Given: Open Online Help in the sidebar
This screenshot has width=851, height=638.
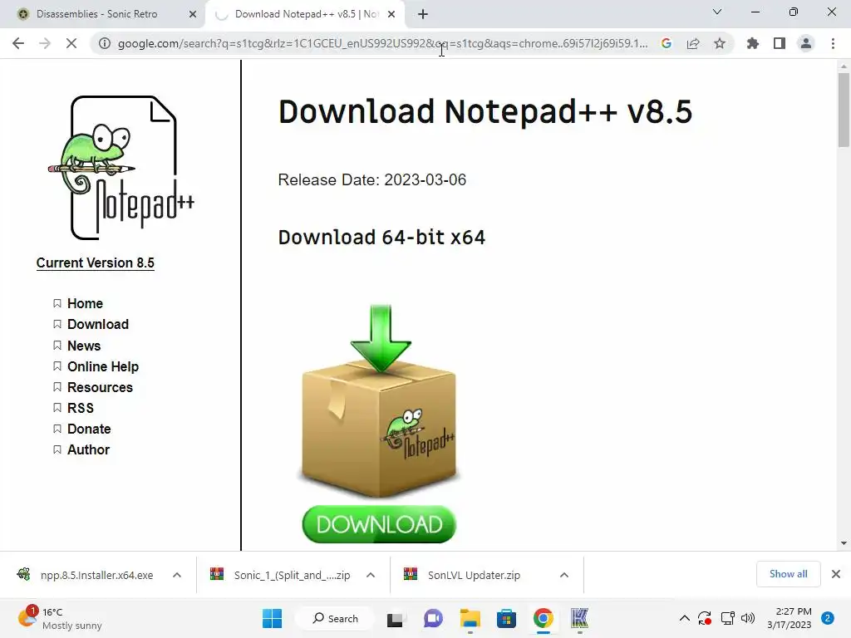Looking at the screenshot, I should coord(103,366).
